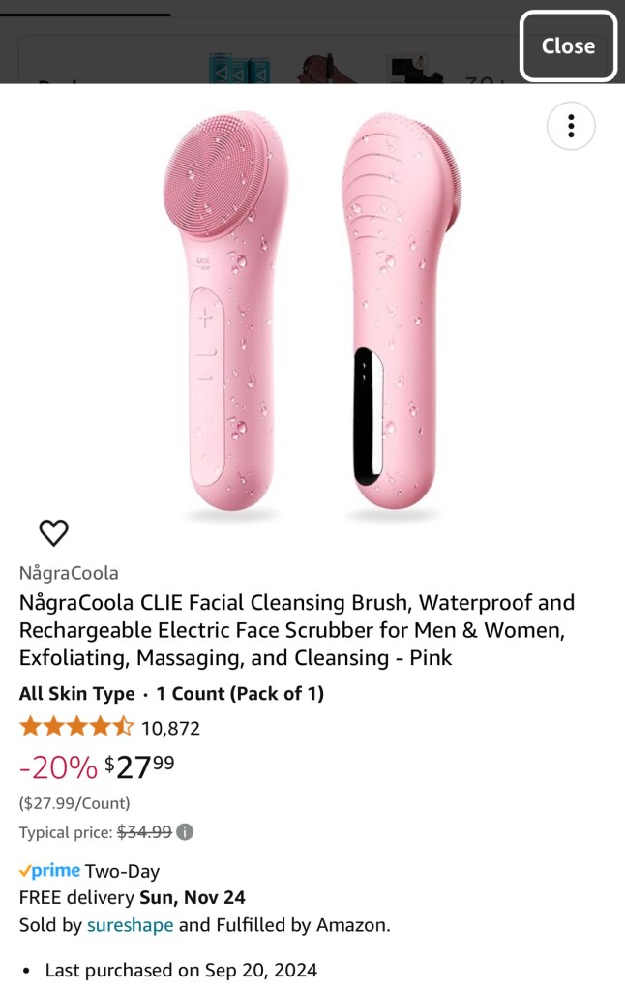This screenshot has height=991, width=625.
Task: Open the three-dot more options menu
Action: point(571,127)
